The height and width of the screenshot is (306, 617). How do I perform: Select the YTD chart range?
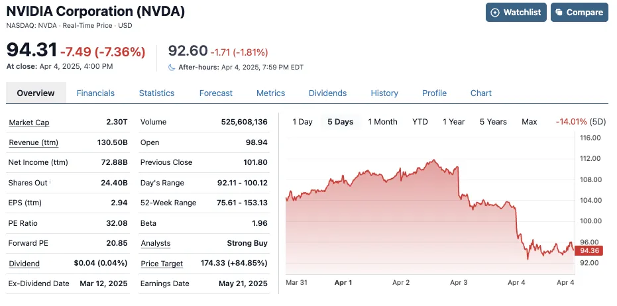point(420,122)
